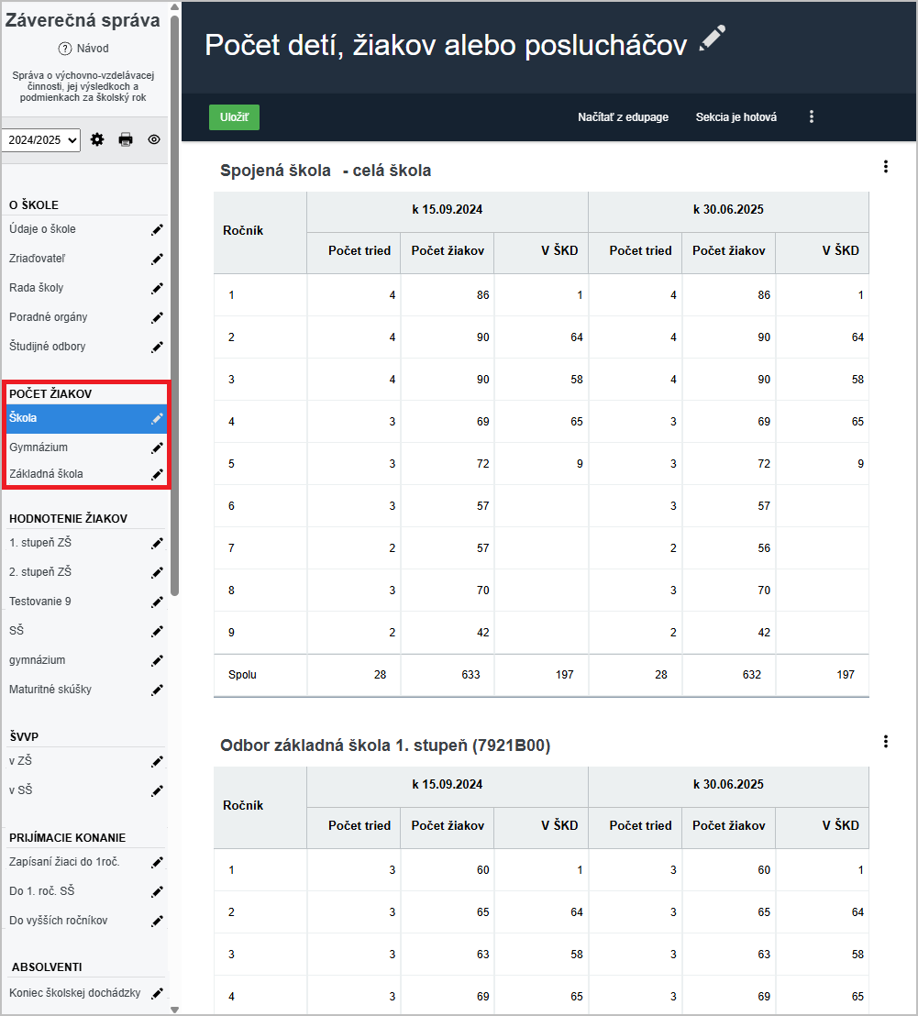
Task: Open the Návod help icon
Action: tap(65, 49)
